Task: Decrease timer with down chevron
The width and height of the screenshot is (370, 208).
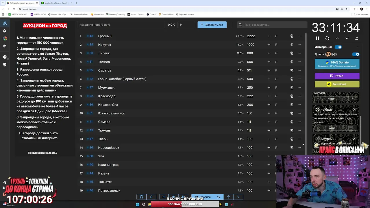Action: coord(347,38)
